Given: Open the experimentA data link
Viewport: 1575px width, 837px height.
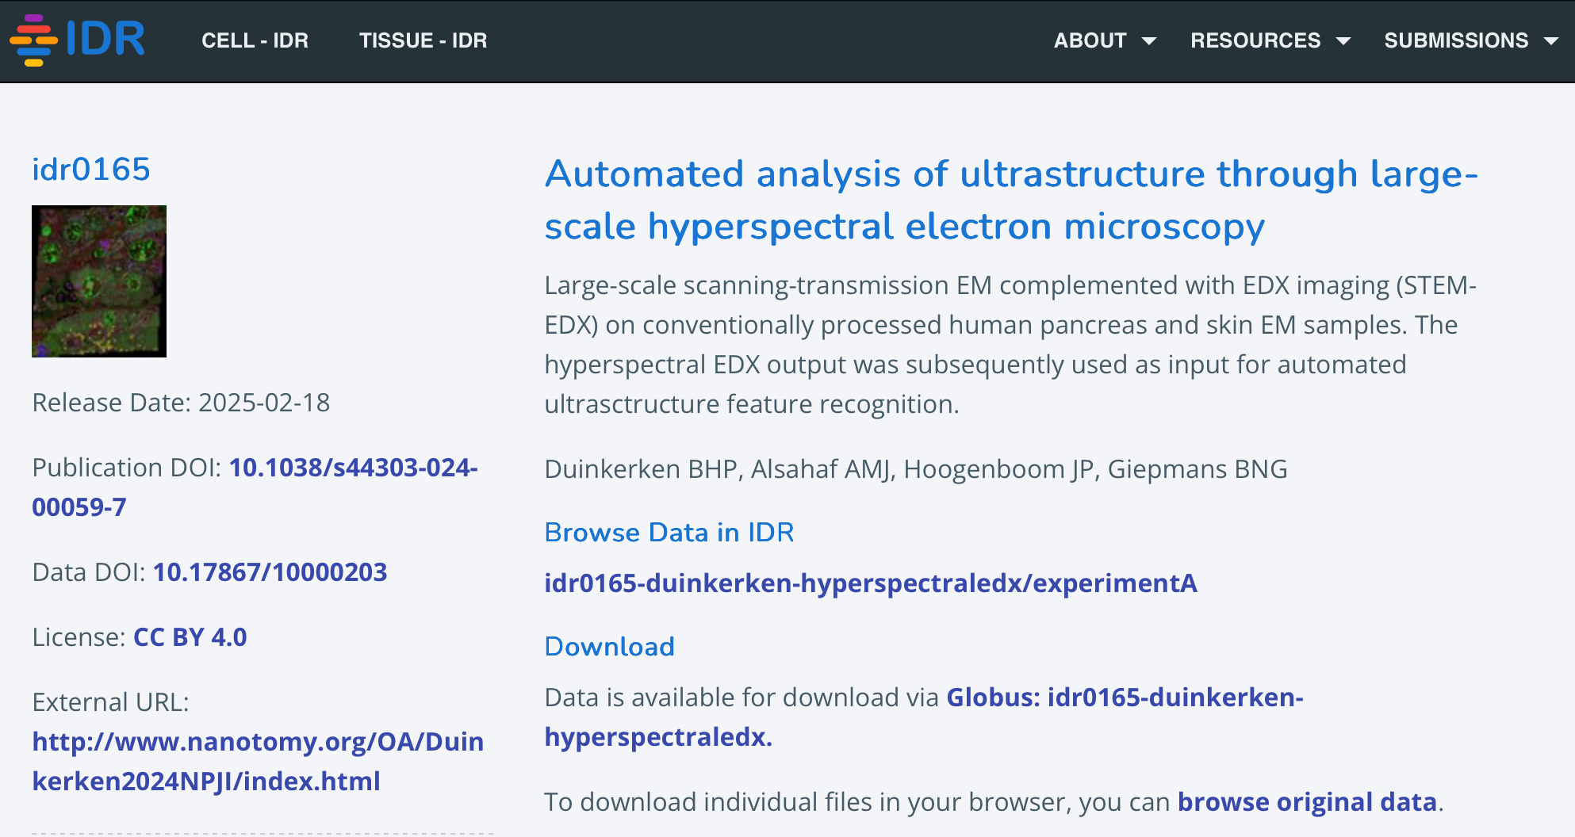Looking at the screenshot, I should click(x=870, y=583).
